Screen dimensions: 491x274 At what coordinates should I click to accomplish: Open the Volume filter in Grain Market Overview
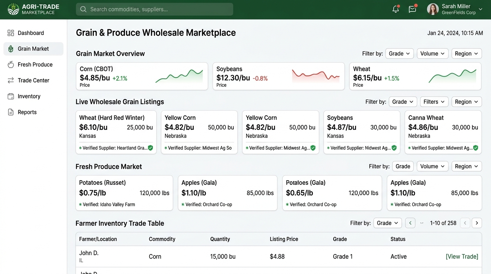[x=432, y=54]
